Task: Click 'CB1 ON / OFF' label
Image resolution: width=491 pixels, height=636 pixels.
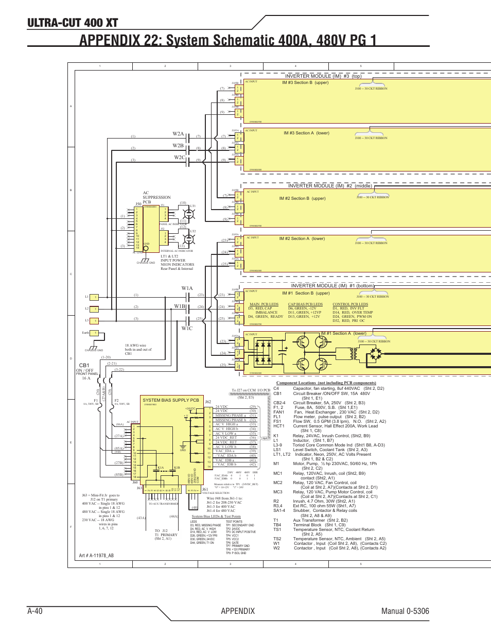Action: point(85,368)
